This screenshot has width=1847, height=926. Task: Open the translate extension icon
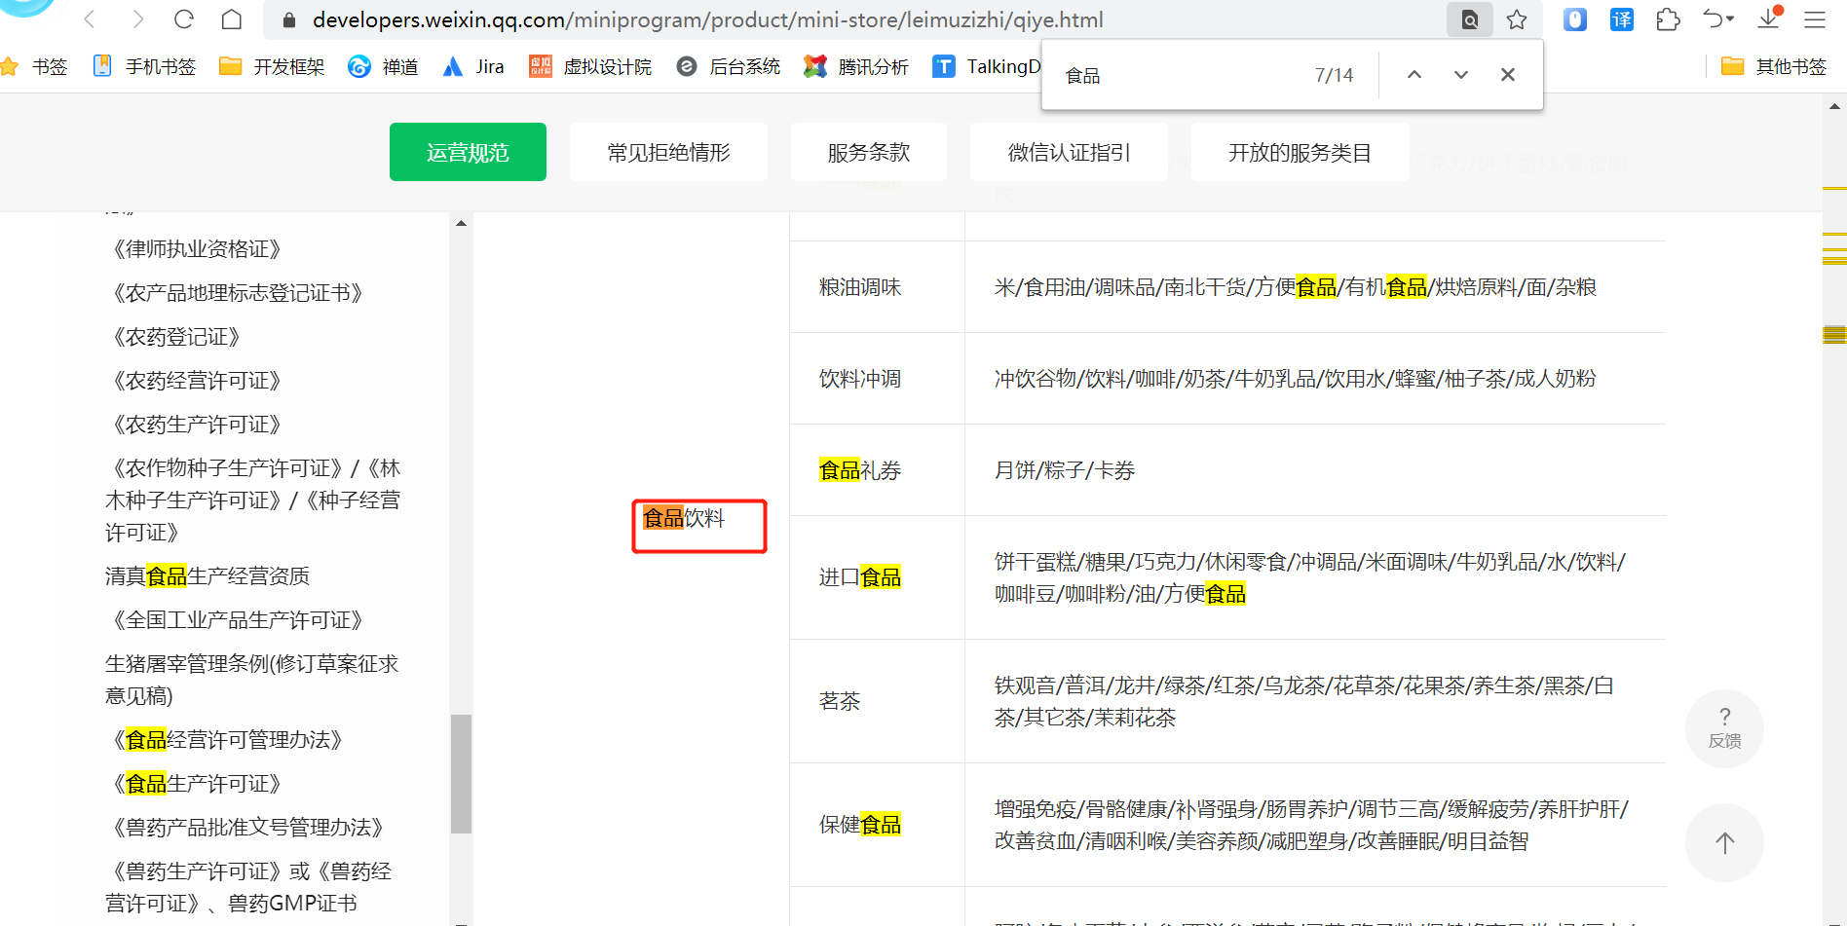[1622, 19]
